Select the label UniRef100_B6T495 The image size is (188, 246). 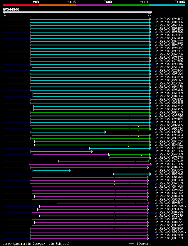tap(169, 109)
